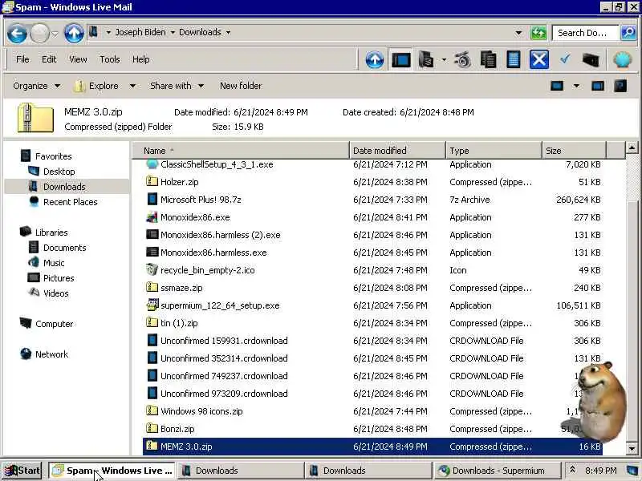
Task: Click the Start button
Action: [23, 471]
